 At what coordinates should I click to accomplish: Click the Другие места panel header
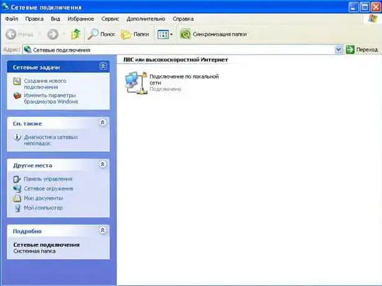tap(58, 165)
